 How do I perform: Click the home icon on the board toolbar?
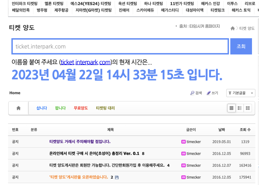pos(18,108)
